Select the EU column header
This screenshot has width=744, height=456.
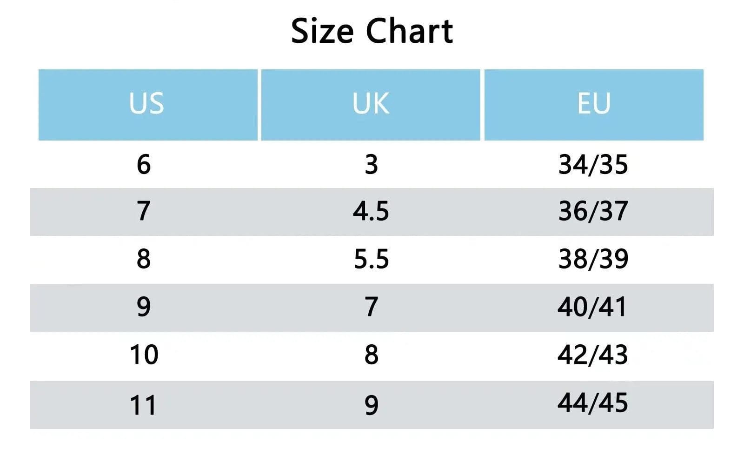(x=594, y=104)
